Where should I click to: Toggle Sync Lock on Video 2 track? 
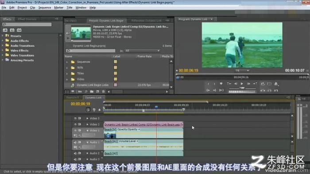(79, 124)
